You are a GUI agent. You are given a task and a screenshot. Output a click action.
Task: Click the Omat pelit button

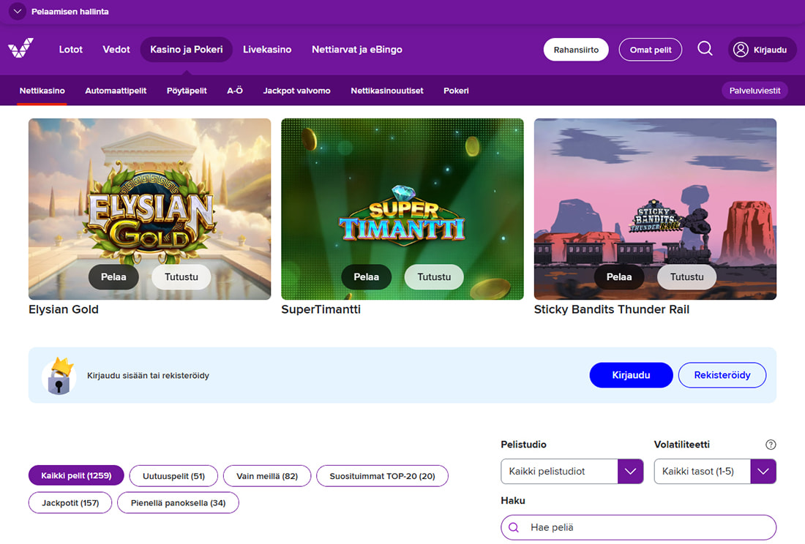(x=651, y=50)
